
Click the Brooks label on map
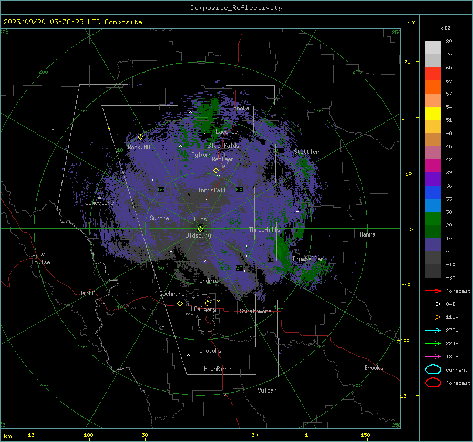click(x=374, y=368)
